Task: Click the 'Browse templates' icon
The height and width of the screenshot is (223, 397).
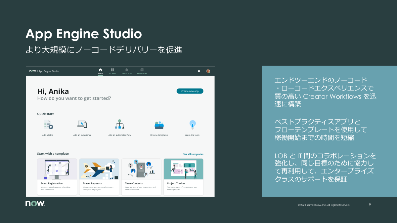Action: [x=159, y=125]
